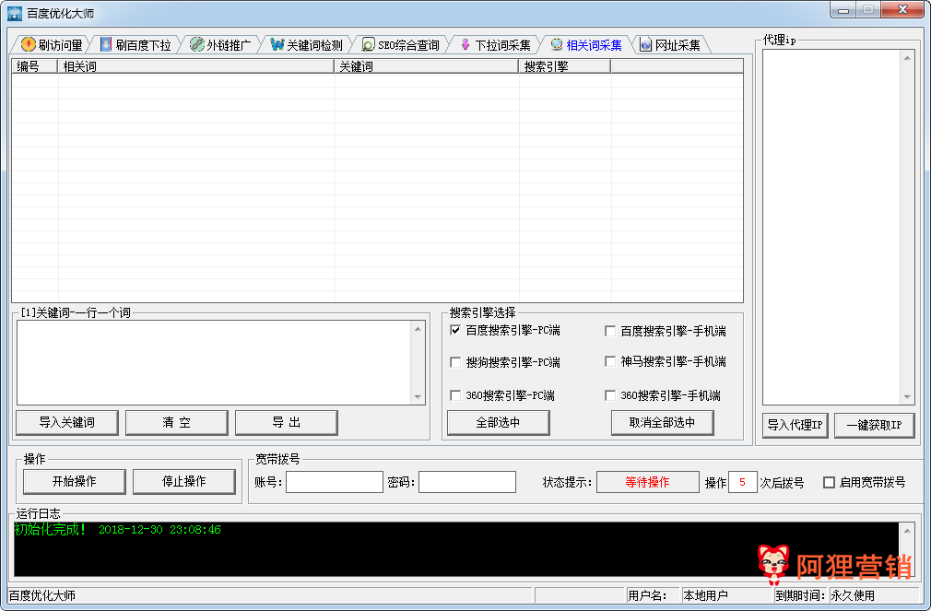
Task: Click keyword box scrollbar down arrow
Action: click(x=418, y=397)
